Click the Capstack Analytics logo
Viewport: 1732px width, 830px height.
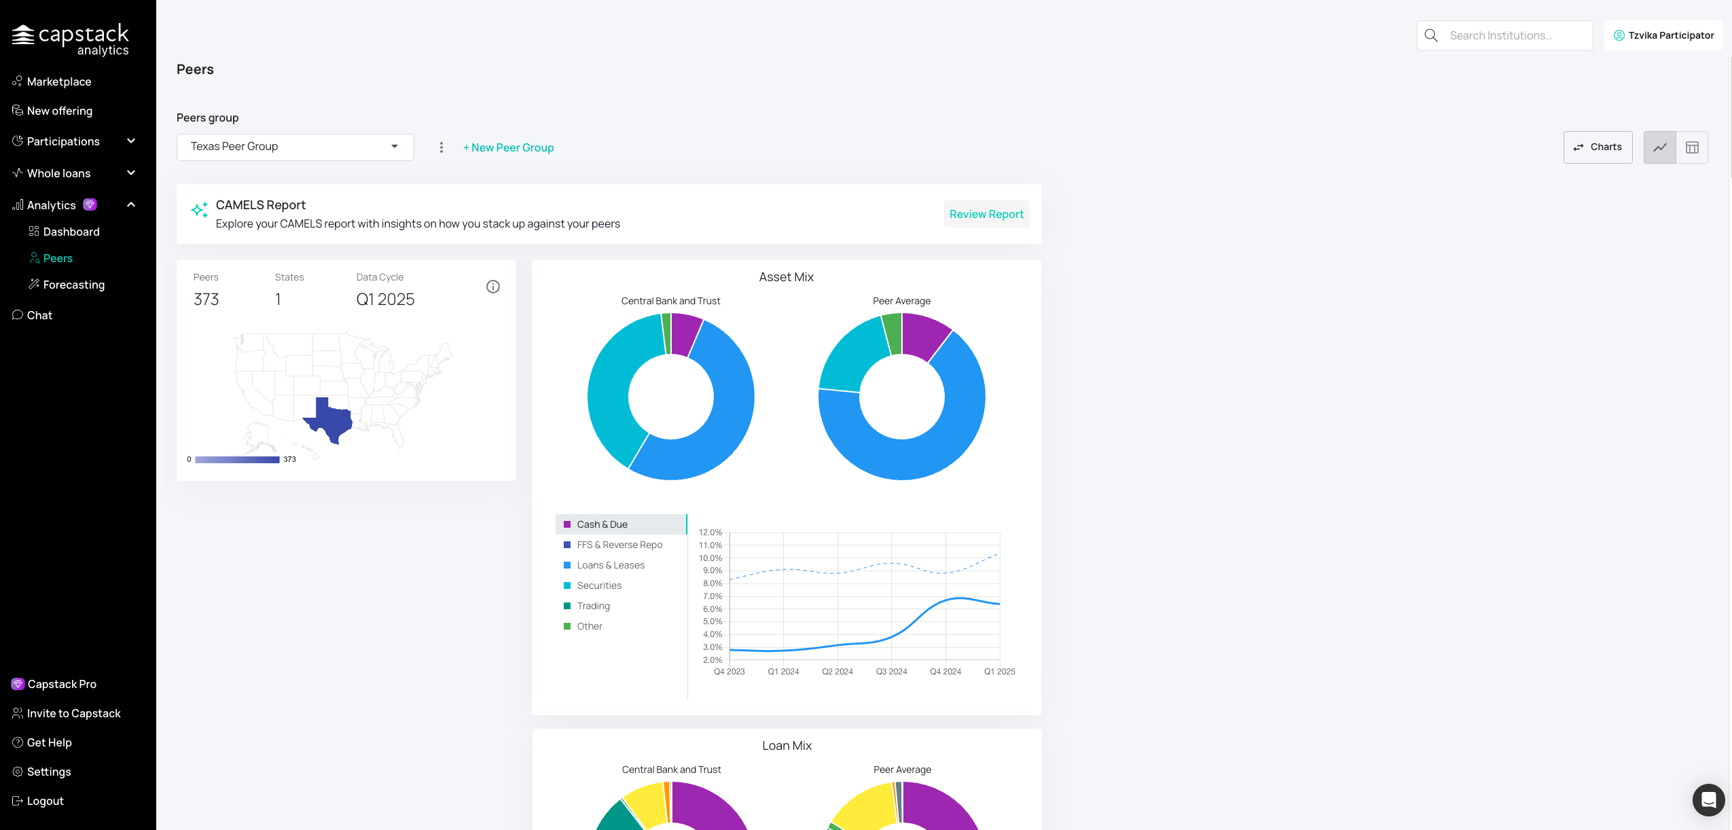[71, 39]
